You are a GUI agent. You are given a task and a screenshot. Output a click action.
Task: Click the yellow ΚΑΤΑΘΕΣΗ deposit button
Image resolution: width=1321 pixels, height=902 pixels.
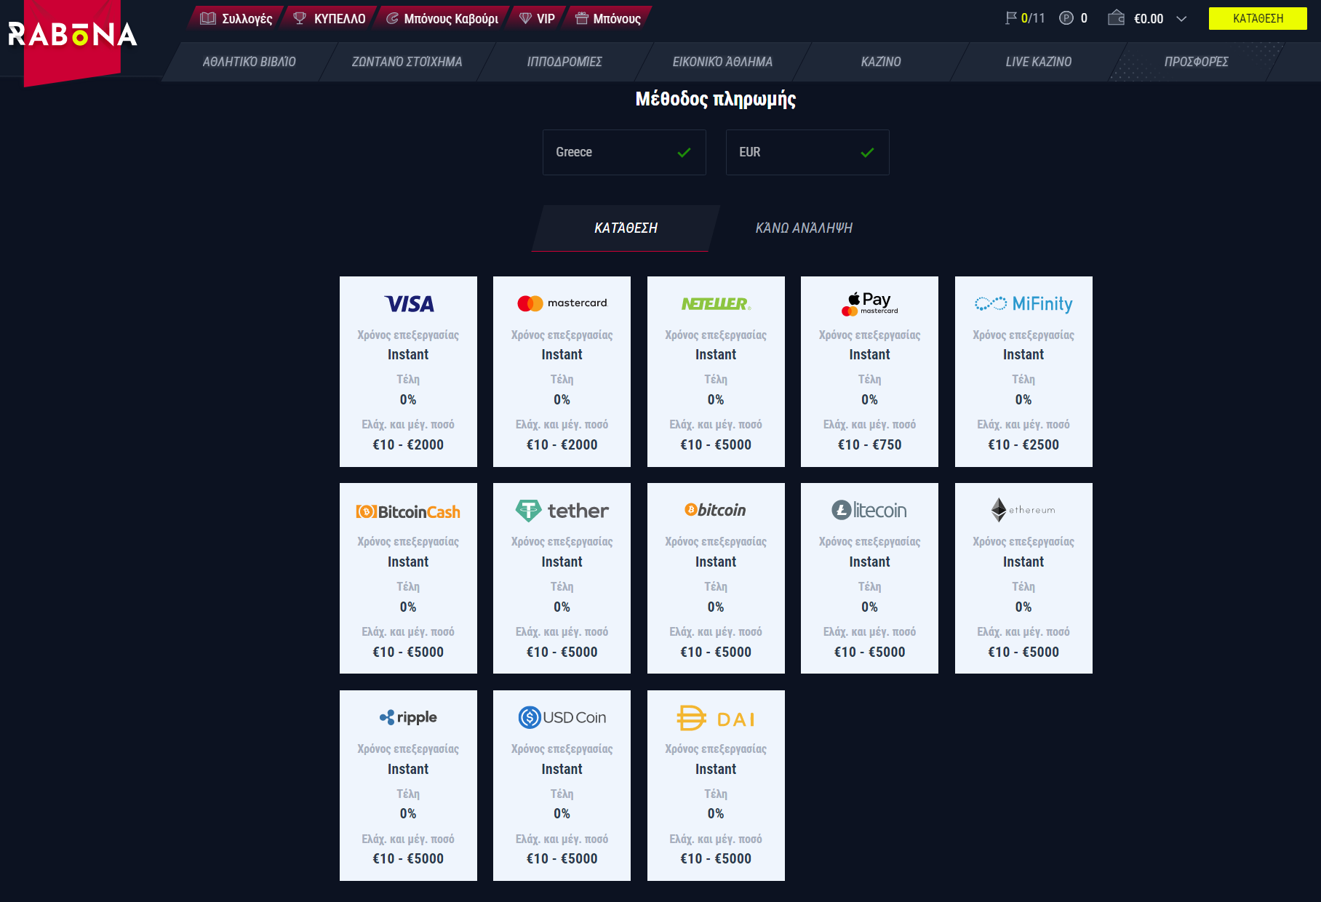pos(1258,18)
